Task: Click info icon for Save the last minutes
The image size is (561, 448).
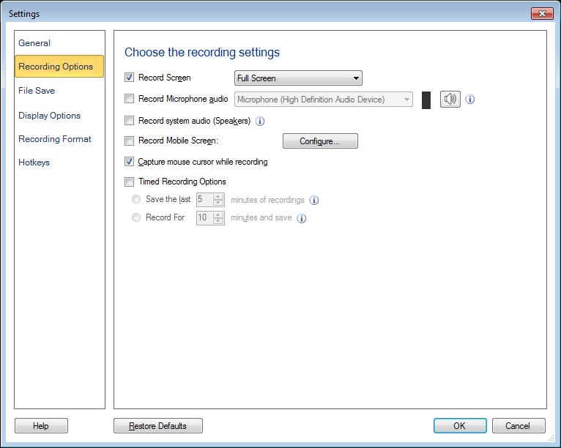Action: coord(314,200)
